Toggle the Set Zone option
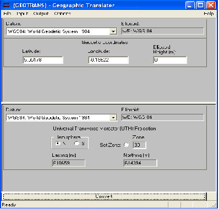219x209 pixels. (x=126, y=145)
